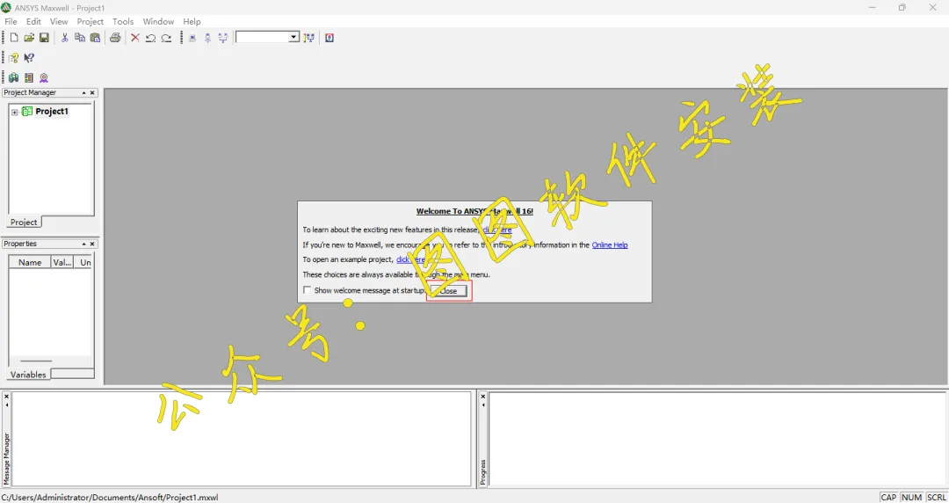The height and width of the screenshot is (503, 949).
Task: Click the Undo arrow icon
Action: click(151, 38)
